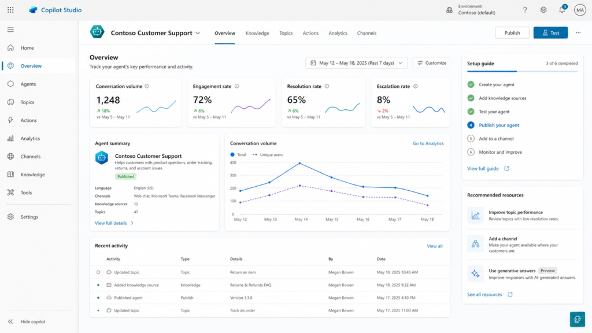This screenshot has height=333, width=592.
Task: Open the Returns & Refunds FAQ activity row
Action: tap(269, 285)
